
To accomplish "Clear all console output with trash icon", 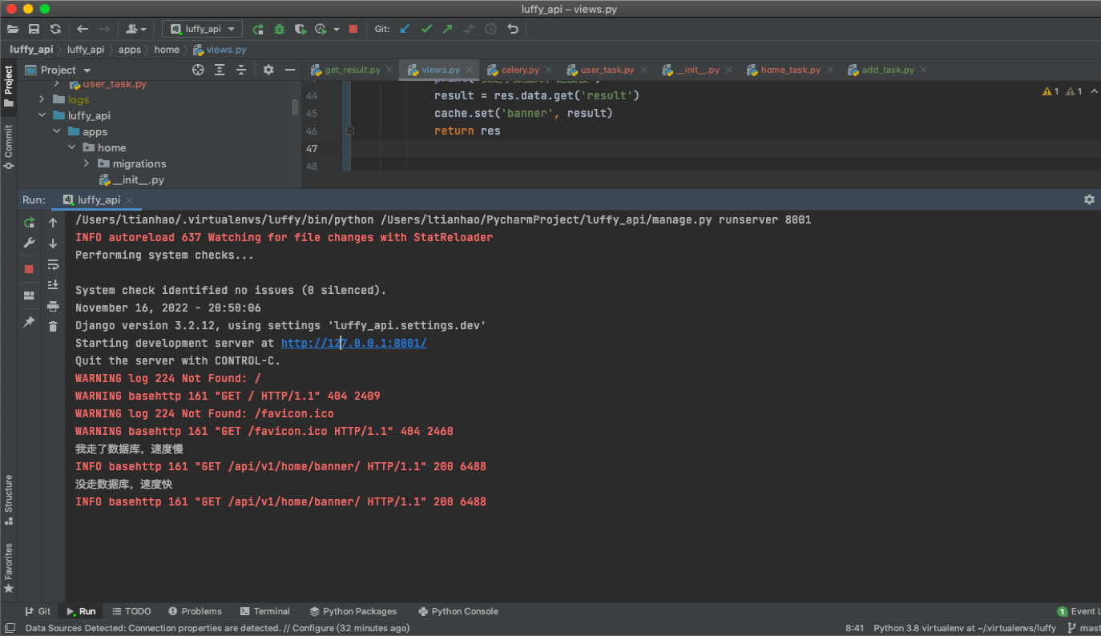I will [53, 326].
